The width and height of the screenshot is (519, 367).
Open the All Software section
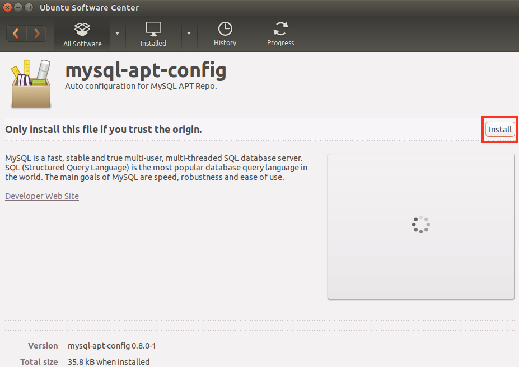[82, 35]
